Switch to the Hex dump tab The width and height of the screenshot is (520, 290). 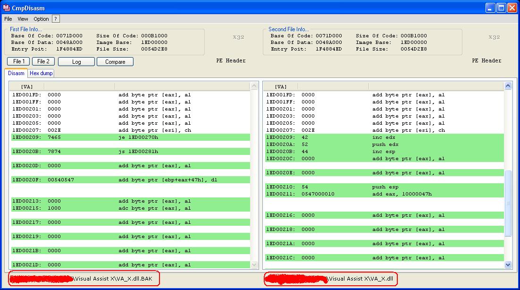(41, 73)
